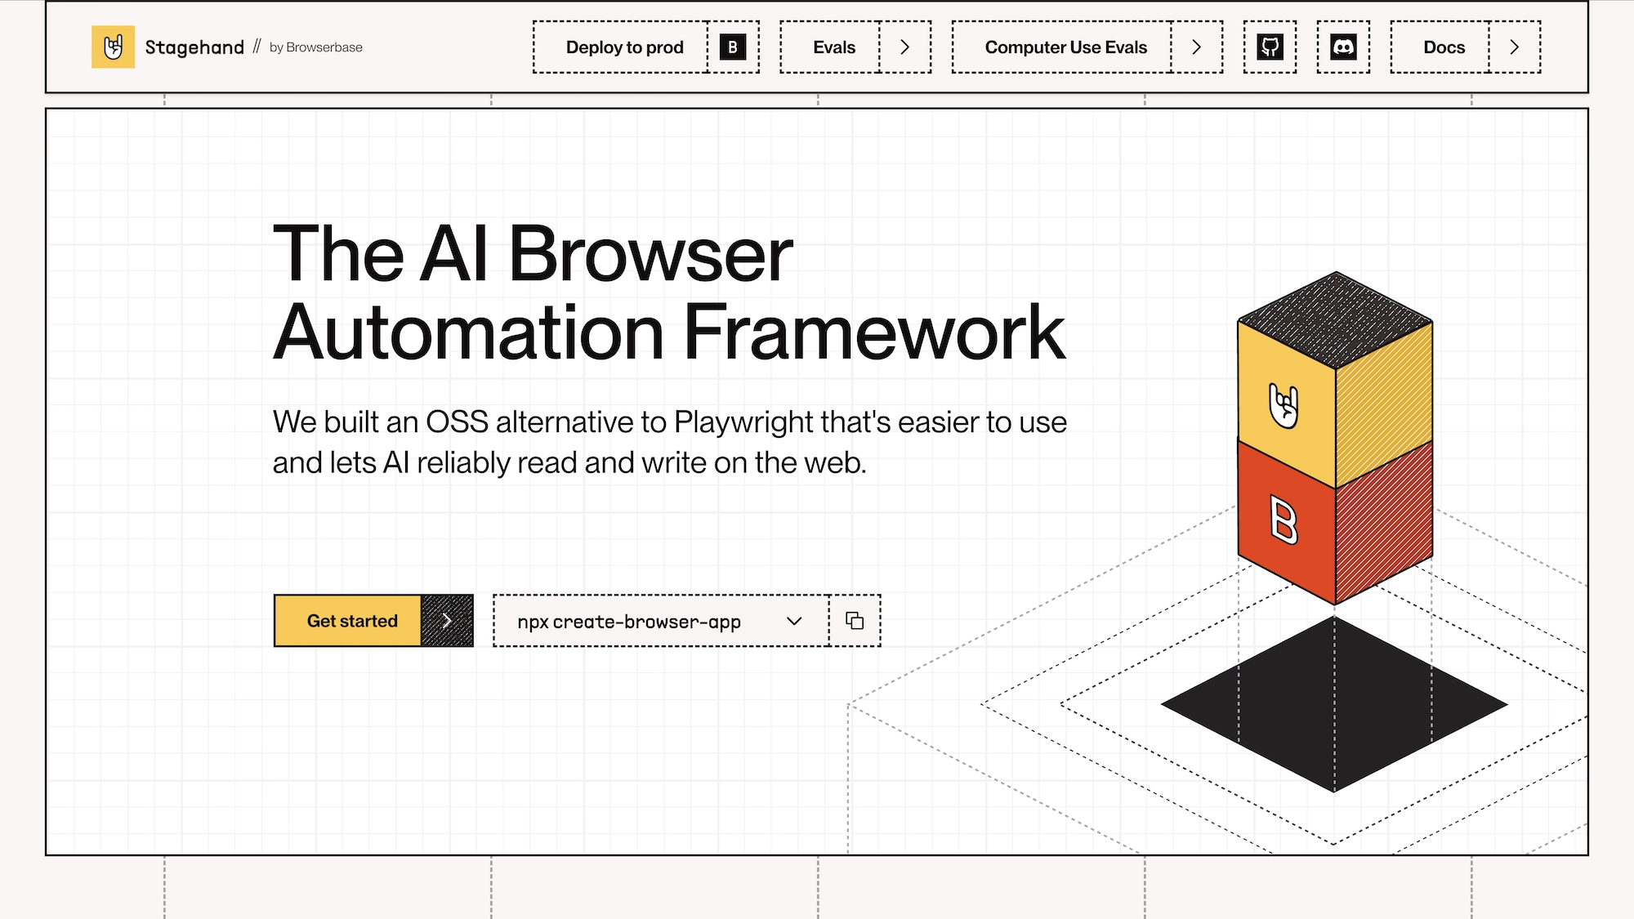Click the chevron beside Docs
This screenshot has height=919, width=1634.
(1514, 47)
